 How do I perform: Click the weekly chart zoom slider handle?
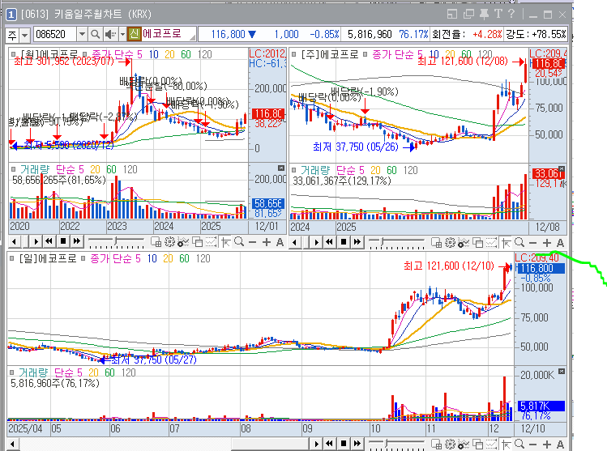382,242
